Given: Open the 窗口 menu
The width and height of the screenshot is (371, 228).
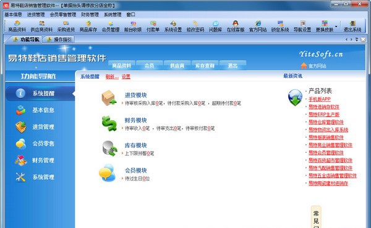Looking at the screenshot, I should pos(130,14).
